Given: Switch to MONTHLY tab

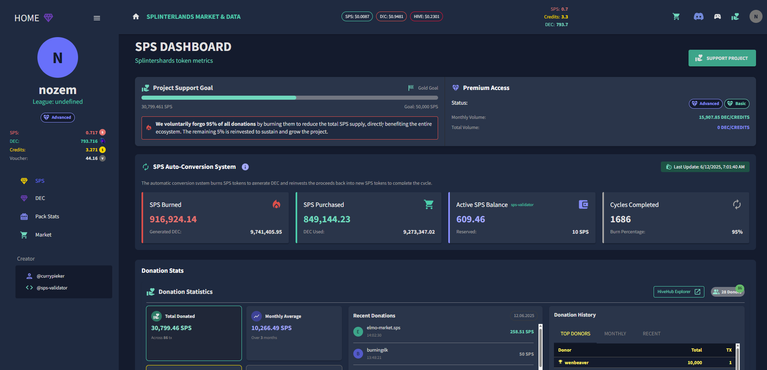Looking at the screenshot, I should pos(615,334).
